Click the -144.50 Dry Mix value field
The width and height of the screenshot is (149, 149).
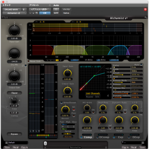pyautogui.click(x=14, y=62)
